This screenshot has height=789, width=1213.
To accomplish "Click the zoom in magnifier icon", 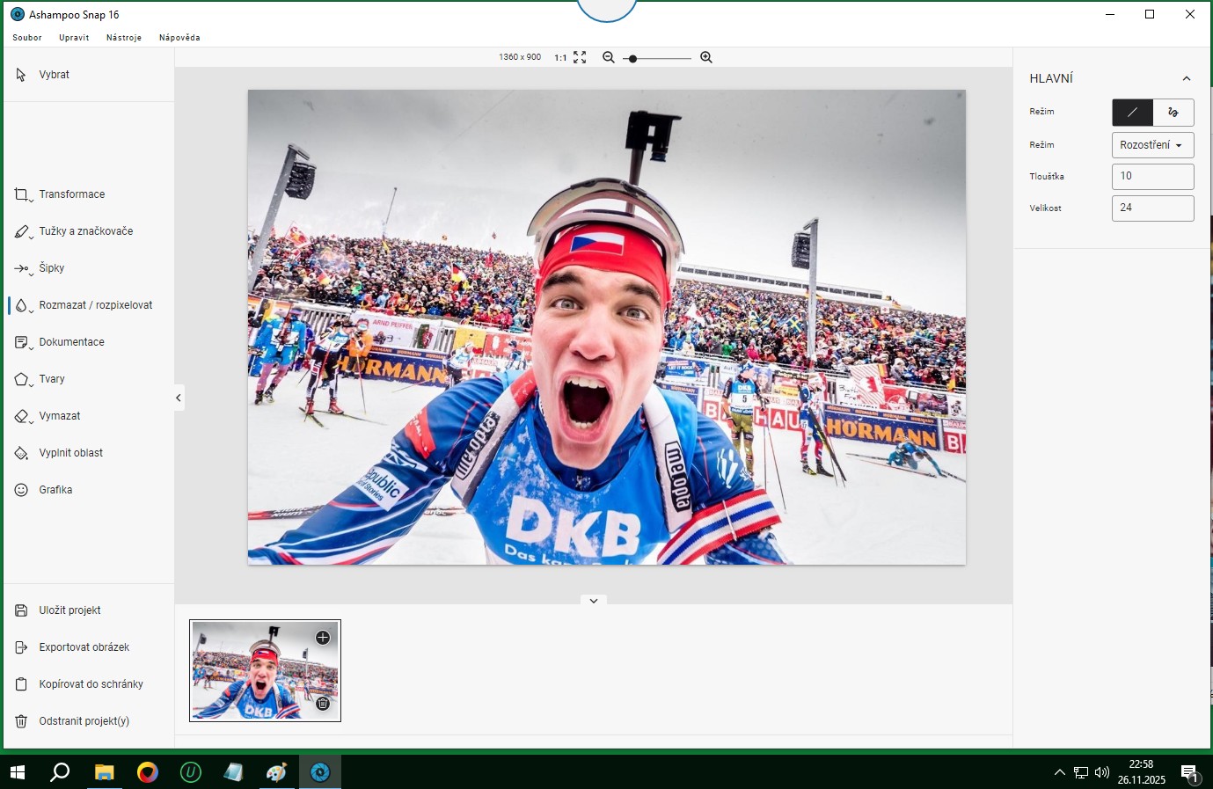I will [705, 57].
